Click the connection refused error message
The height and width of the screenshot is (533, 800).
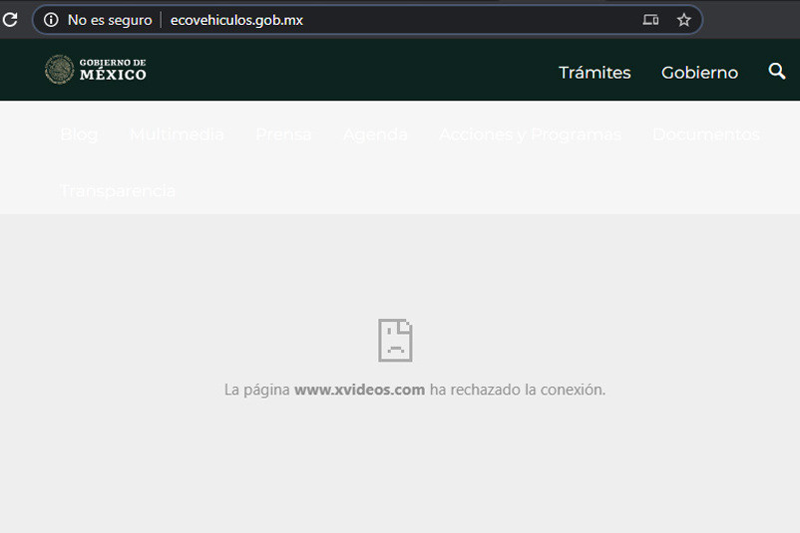(x=414, y=390)
